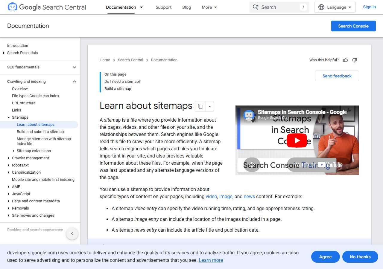383x269 pixels.
Task: Switch to the Documentation tab
Action: (x=121, y=7)
